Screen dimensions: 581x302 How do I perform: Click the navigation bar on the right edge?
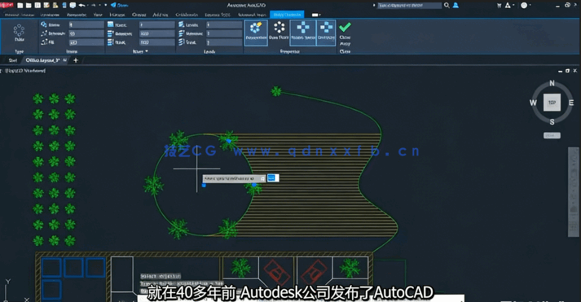[x=573, y=192]
